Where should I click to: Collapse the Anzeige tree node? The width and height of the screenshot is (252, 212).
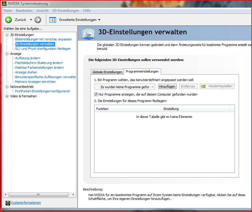(7, 54)
